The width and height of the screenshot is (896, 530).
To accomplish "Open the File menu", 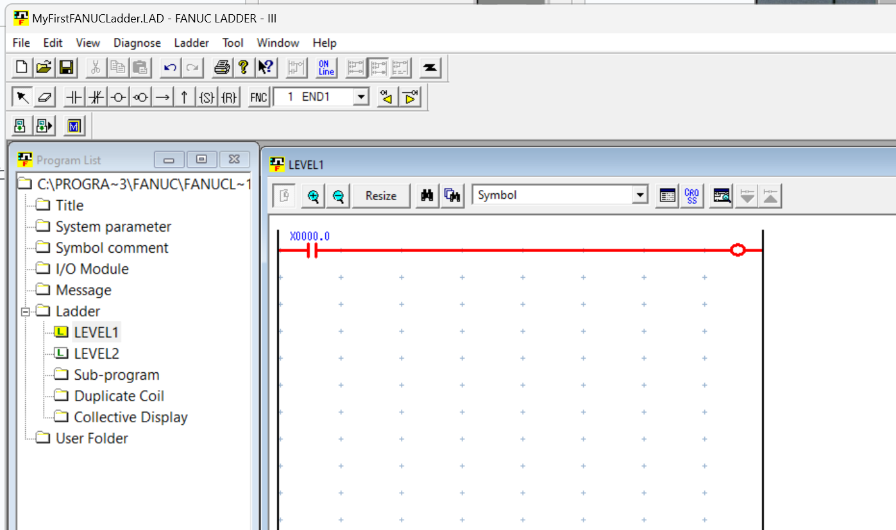I will 21,43.
